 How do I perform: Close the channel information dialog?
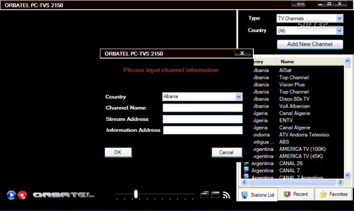click(242, 53)
